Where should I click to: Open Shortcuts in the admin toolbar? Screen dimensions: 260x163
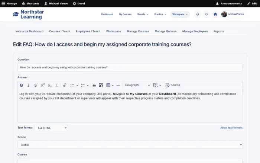click(x=30, y=3)
